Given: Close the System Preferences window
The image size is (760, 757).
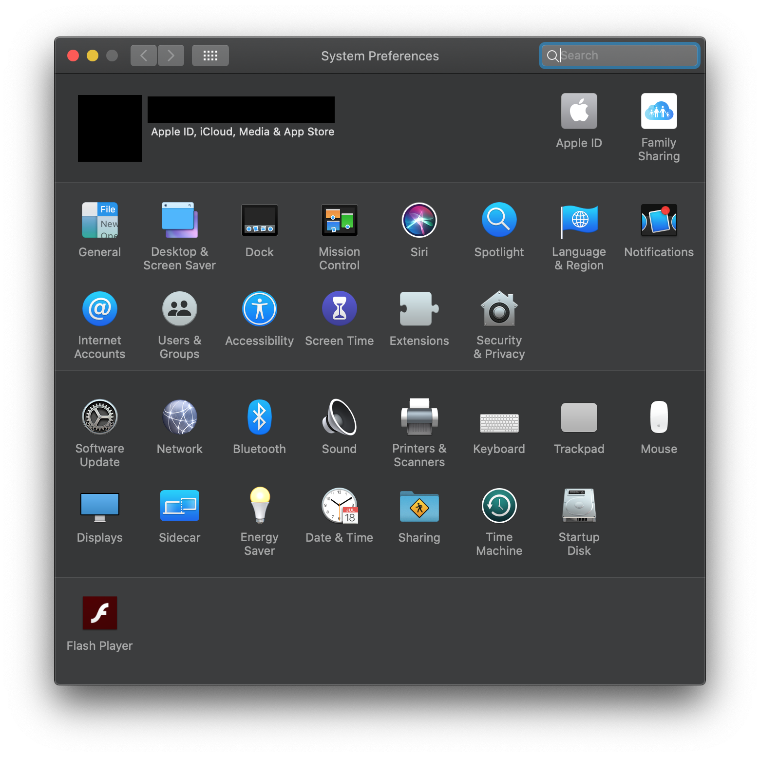Looking at the screenshot, I should [x=73, y=56].
